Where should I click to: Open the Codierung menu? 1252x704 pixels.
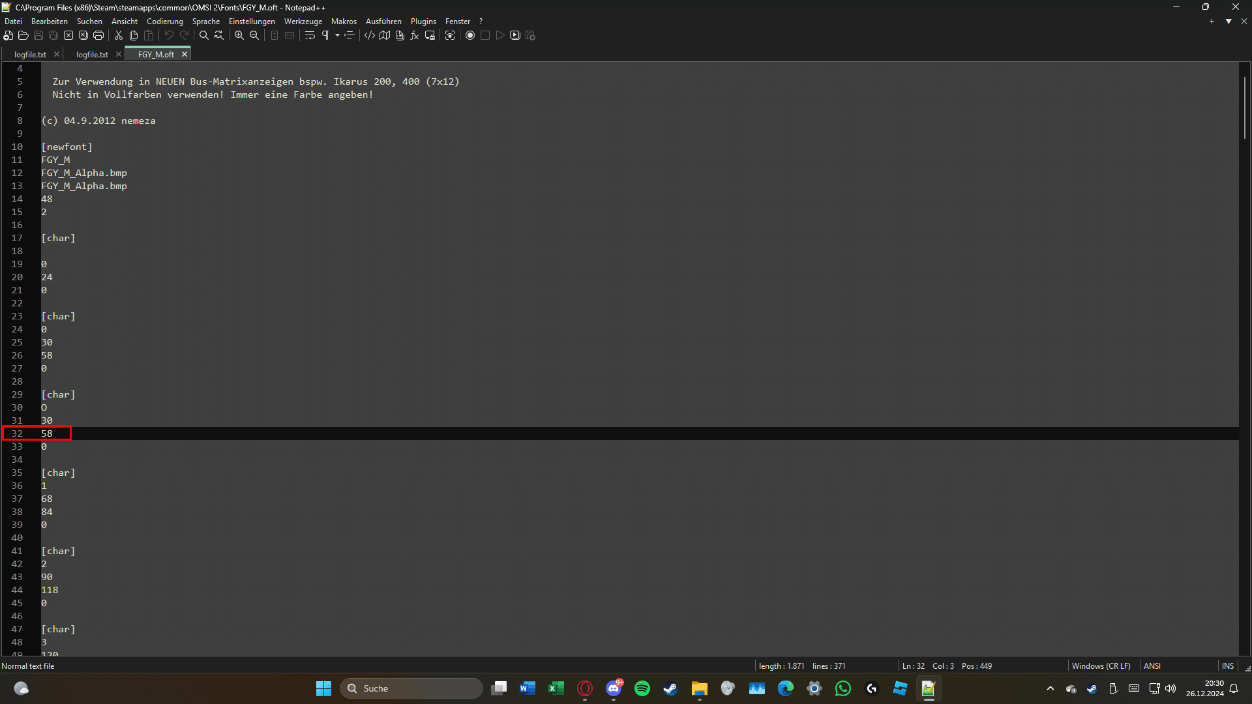(x=164, y=22)
